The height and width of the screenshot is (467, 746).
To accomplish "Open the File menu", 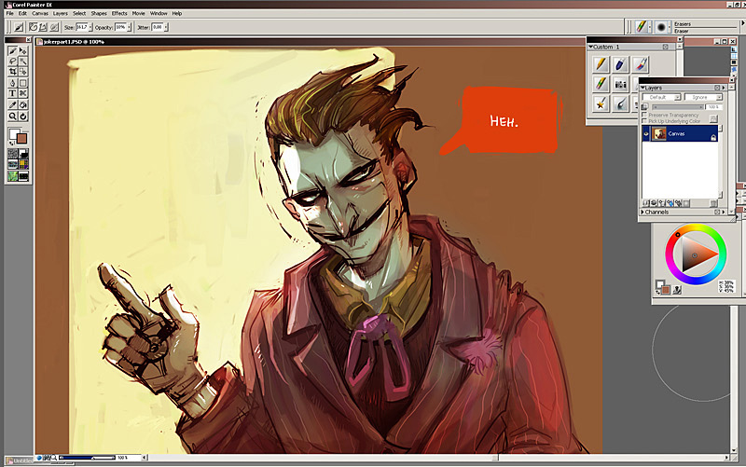I will pos(9,13).
